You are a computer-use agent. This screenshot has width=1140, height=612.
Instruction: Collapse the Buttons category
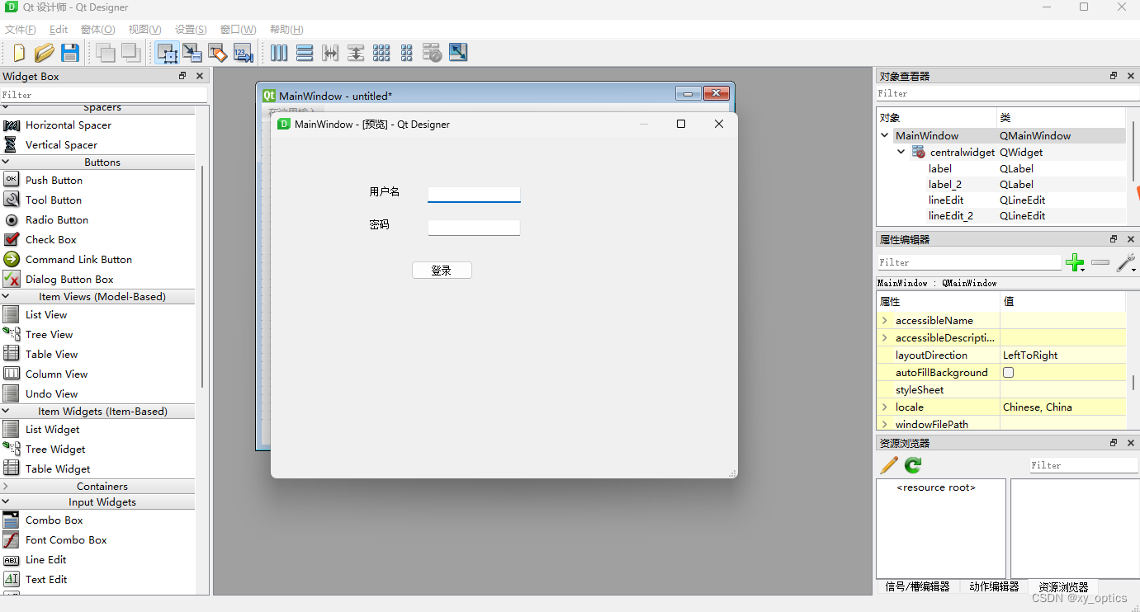point(6,162)
